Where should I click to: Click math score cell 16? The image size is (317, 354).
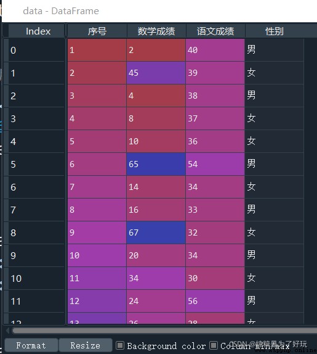(x=156, y=210)
